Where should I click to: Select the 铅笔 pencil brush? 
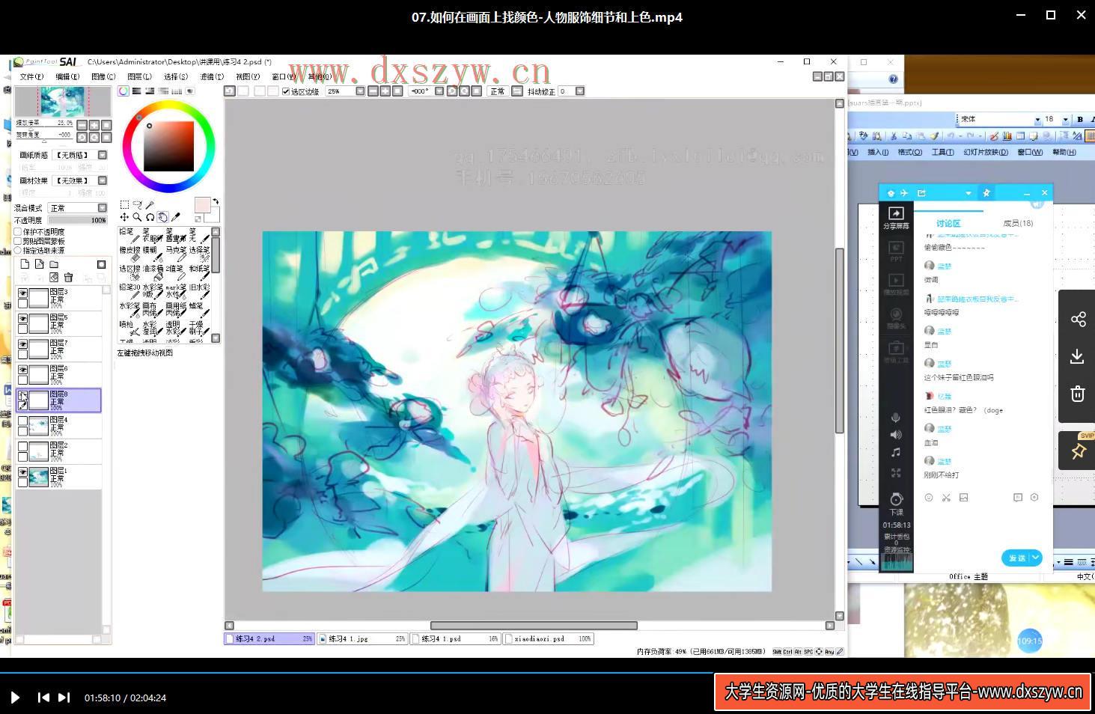pos(128,235)
